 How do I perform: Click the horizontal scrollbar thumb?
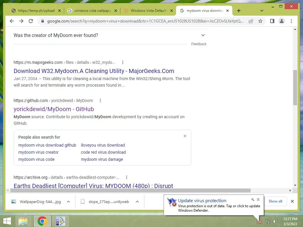[x=130, y=191]
